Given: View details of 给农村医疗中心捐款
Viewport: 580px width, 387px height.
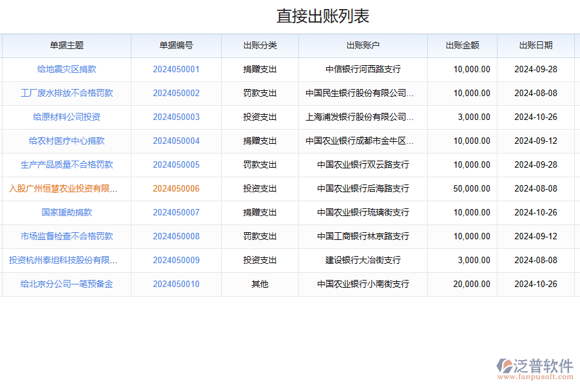Looking at the screenshot, I should (67, 141).
